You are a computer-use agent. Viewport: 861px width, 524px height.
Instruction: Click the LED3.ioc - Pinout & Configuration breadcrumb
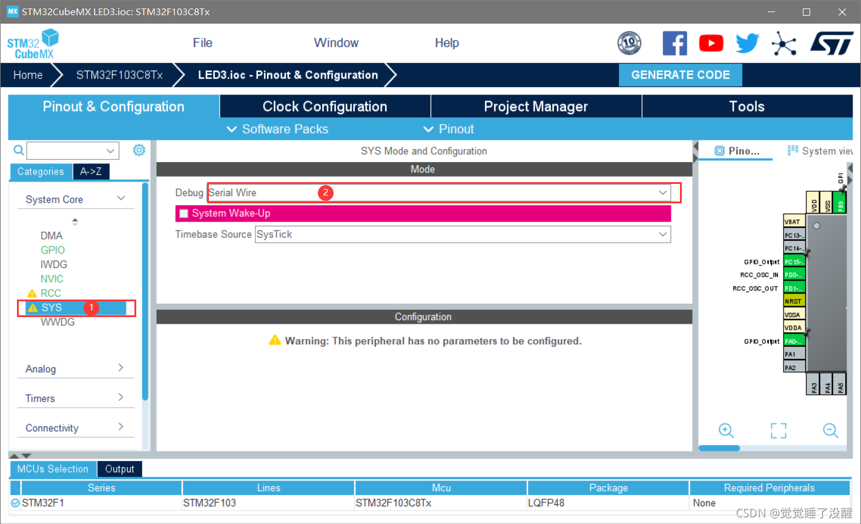pyautogui.click(x=288, y=75)
